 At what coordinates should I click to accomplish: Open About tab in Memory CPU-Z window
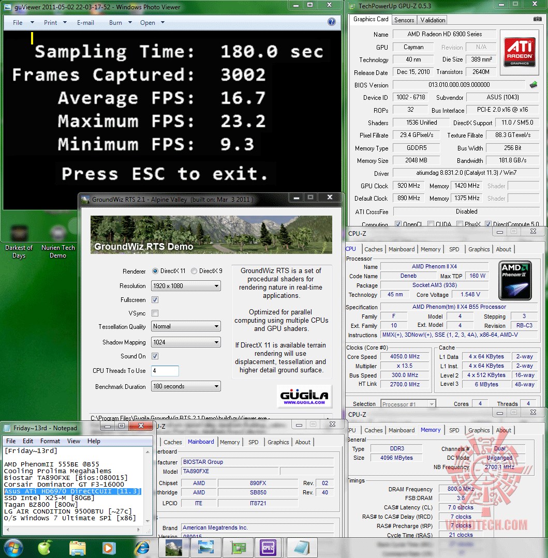503,430
